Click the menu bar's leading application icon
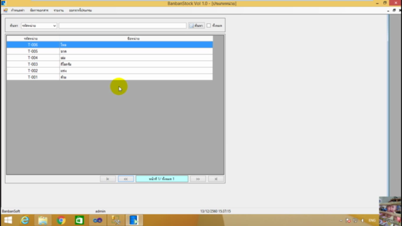The height and width of the screenshot is (226, 402). (x=6, y=10)
